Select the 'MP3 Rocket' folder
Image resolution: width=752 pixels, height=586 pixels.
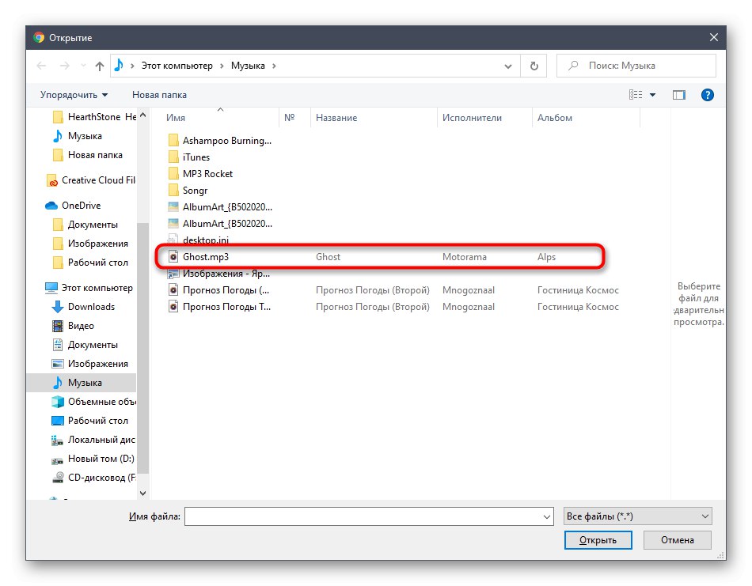(200, 174)
